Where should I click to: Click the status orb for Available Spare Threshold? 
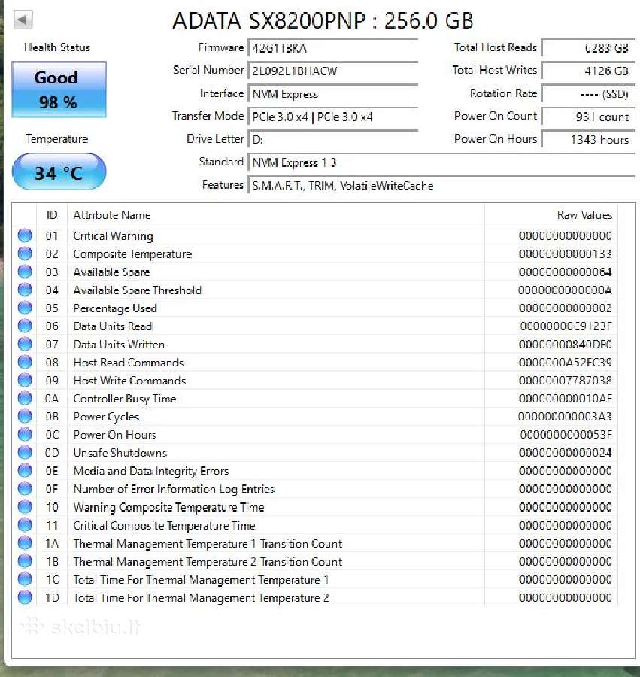(x=25, y=290)
